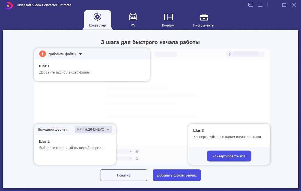Screen dimensions: 301x191
Task: Click the Добавить файлы text label
Action: pyautogui.click(x=62, y=54)
